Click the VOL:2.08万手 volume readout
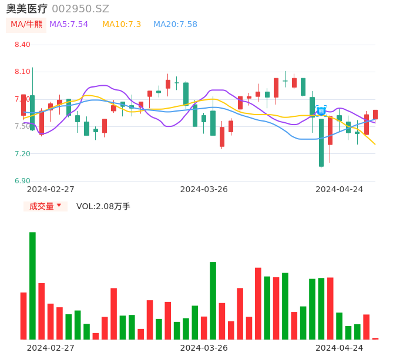The width and height of the screenshot is (403, 356). pos(103,206)
